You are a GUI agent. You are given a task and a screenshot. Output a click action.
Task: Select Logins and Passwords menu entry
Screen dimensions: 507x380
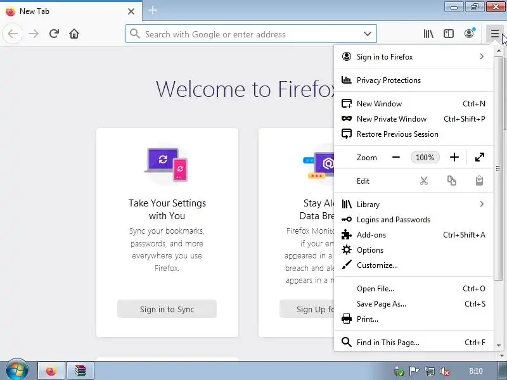tap(414, 220)
